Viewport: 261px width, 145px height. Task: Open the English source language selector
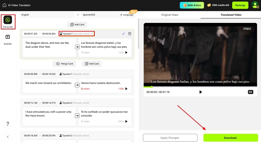(x=47, y=15)
